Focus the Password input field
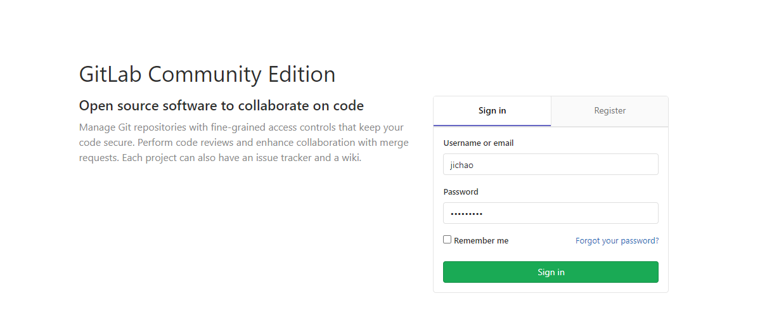Screen dimensions: 760x324 coord(551,213)
